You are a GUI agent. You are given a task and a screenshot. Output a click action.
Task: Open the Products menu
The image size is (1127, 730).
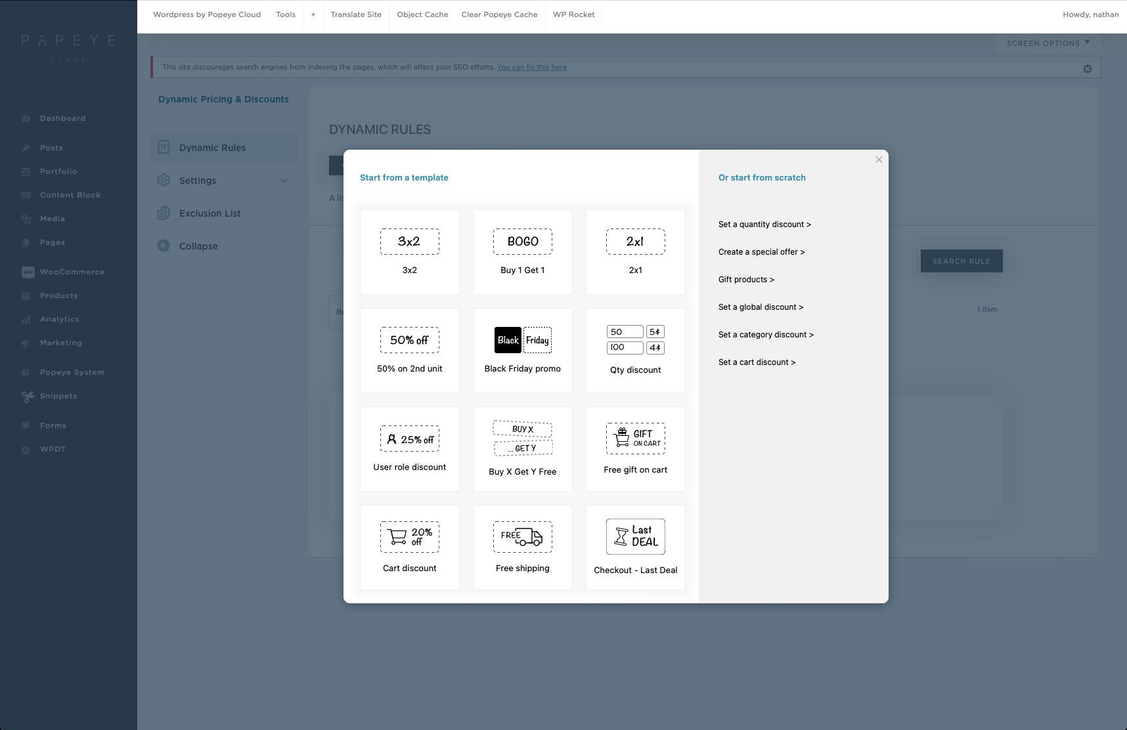click(59, 295)
